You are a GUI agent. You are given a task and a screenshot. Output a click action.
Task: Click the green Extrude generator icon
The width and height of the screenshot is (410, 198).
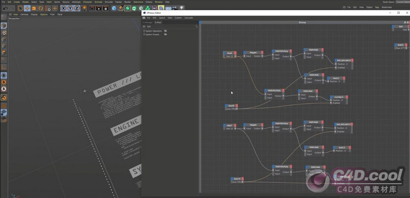[134, 8]
